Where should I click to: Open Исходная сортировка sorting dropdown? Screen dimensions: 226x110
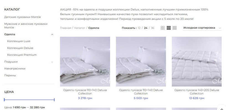click(x=202, y=28)
